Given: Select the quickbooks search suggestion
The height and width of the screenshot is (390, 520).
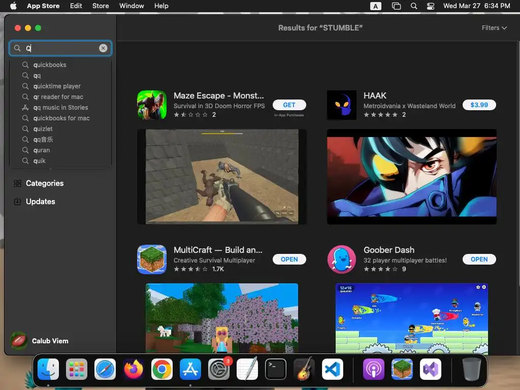Looking at the screenshot, I should point(60,64).
